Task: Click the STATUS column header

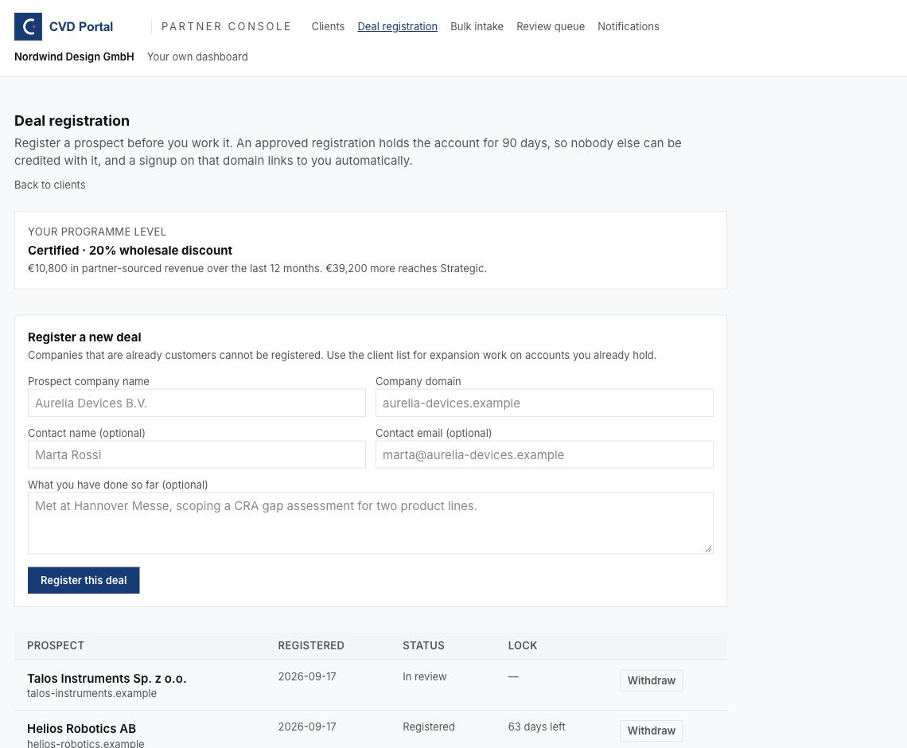Action: point(423,645)
